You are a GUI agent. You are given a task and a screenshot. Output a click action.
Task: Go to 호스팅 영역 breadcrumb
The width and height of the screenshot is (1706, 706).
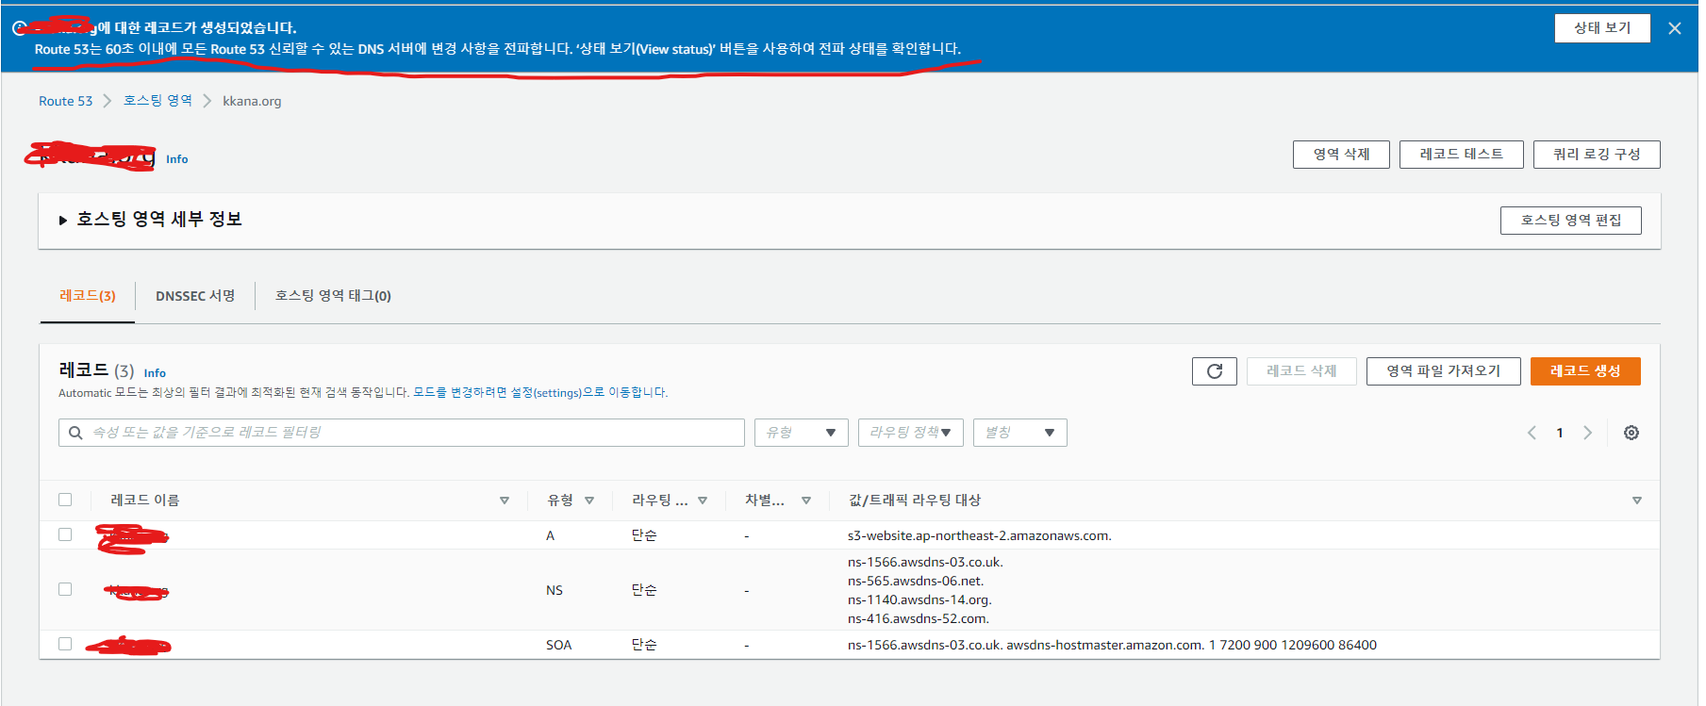[157, 101]
